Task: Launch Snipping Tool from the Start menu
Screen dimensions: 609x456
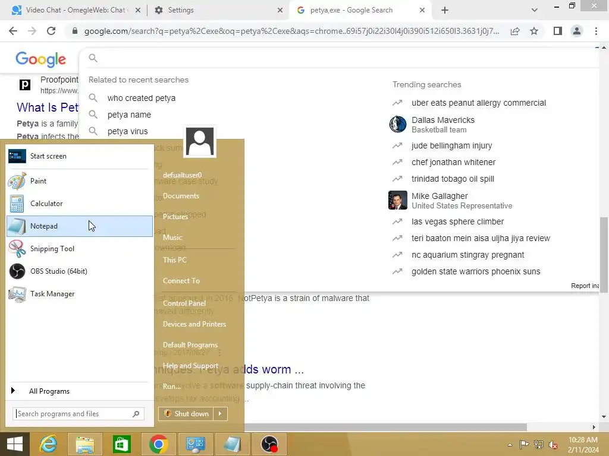Action: (80, 249)
